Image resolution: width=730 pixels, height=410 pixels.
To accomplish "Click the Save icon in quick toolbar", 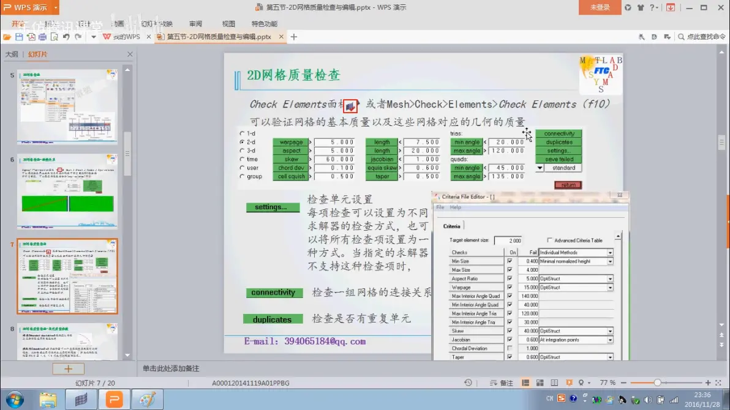I will tap(19, 37).
